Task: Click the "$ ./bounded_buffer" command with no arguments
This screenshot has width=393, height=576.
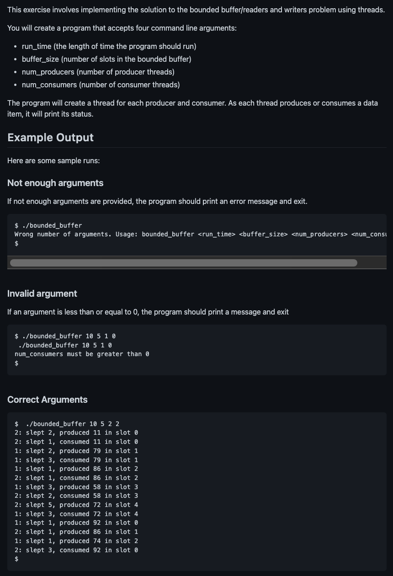Action: point(48,225)
